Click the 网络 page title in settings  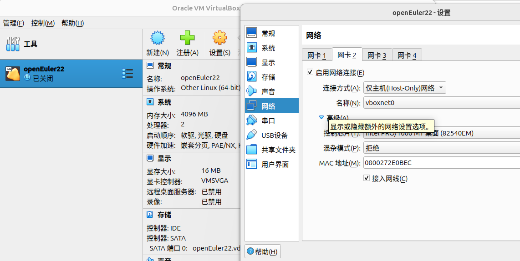pyautogui.click(x=313, y=35)
